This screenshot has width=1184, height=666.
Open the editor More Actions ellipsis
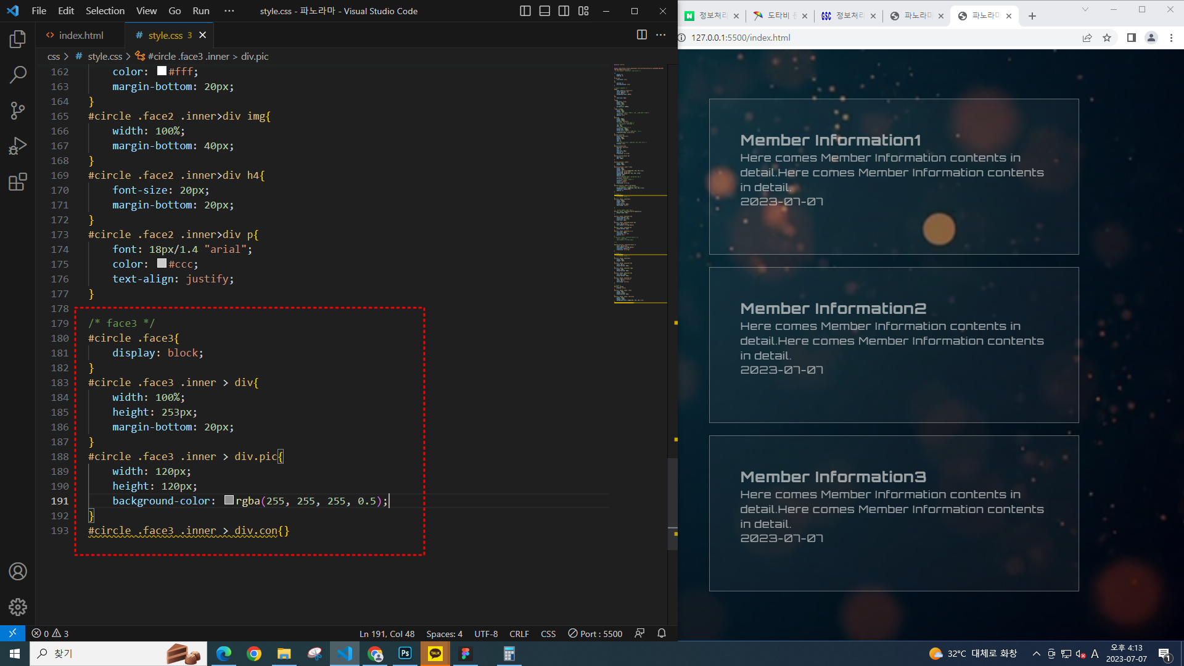point(660,35)
